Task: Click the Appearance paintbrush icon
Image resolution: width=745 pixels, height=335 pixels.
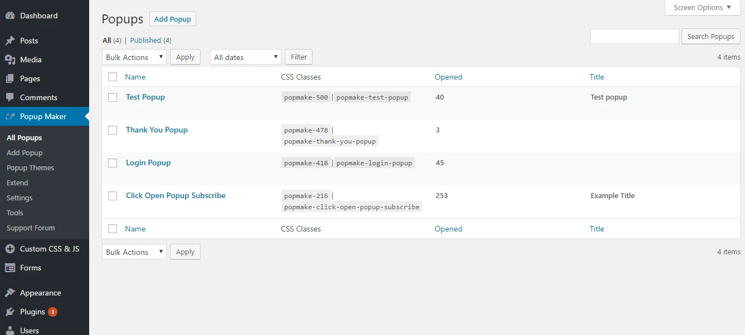Action: [10, 293]
